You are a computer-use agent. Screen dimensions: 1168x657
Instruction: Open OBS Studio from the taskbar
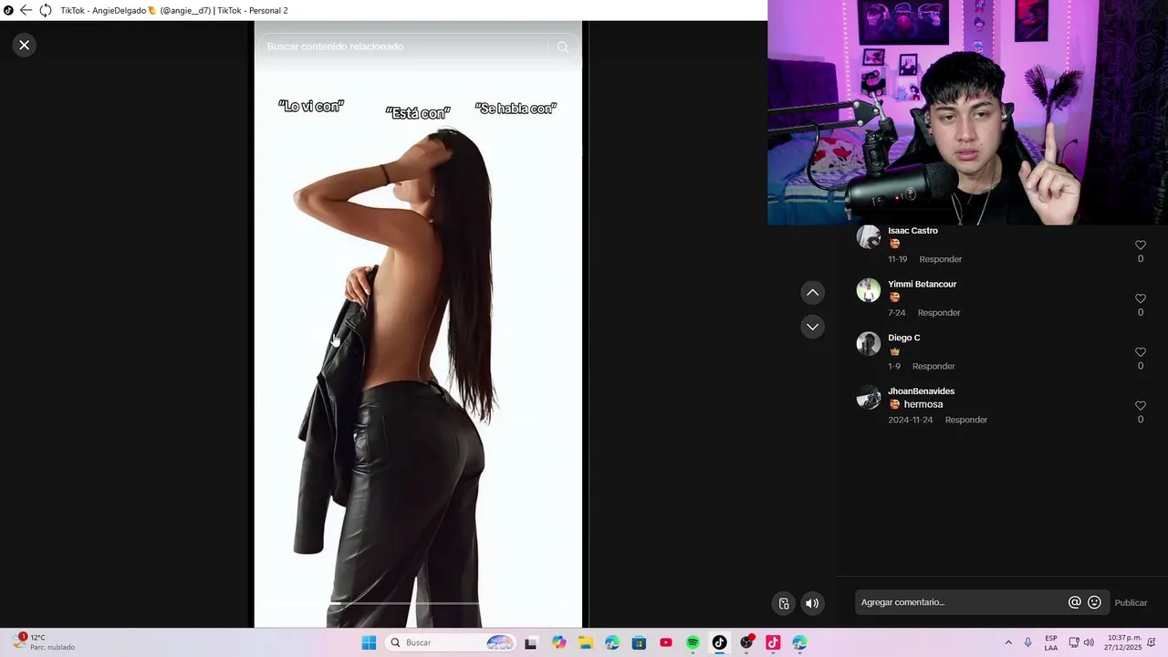coord(746,642)
